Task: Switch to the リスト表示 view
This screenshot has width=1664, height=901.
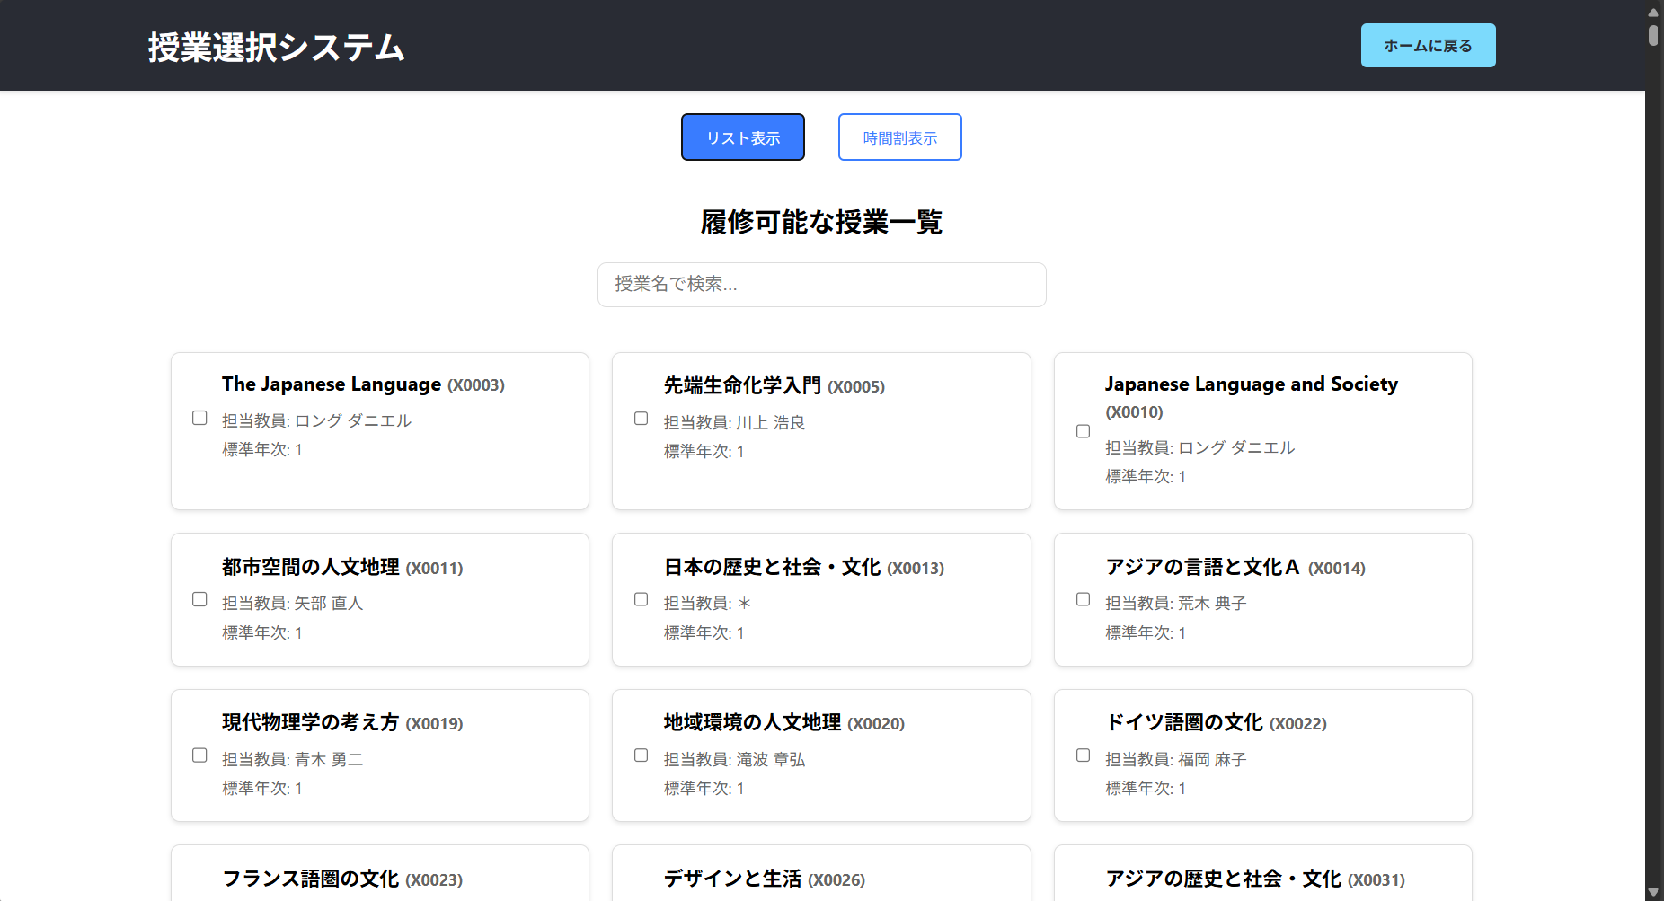Action: (x=742, y=137)
